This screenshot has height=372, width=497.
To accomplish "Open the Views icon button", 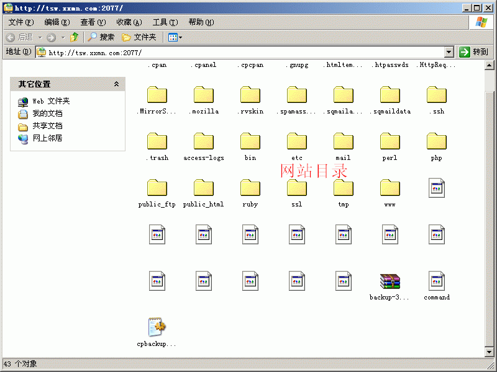I will 175,38.
